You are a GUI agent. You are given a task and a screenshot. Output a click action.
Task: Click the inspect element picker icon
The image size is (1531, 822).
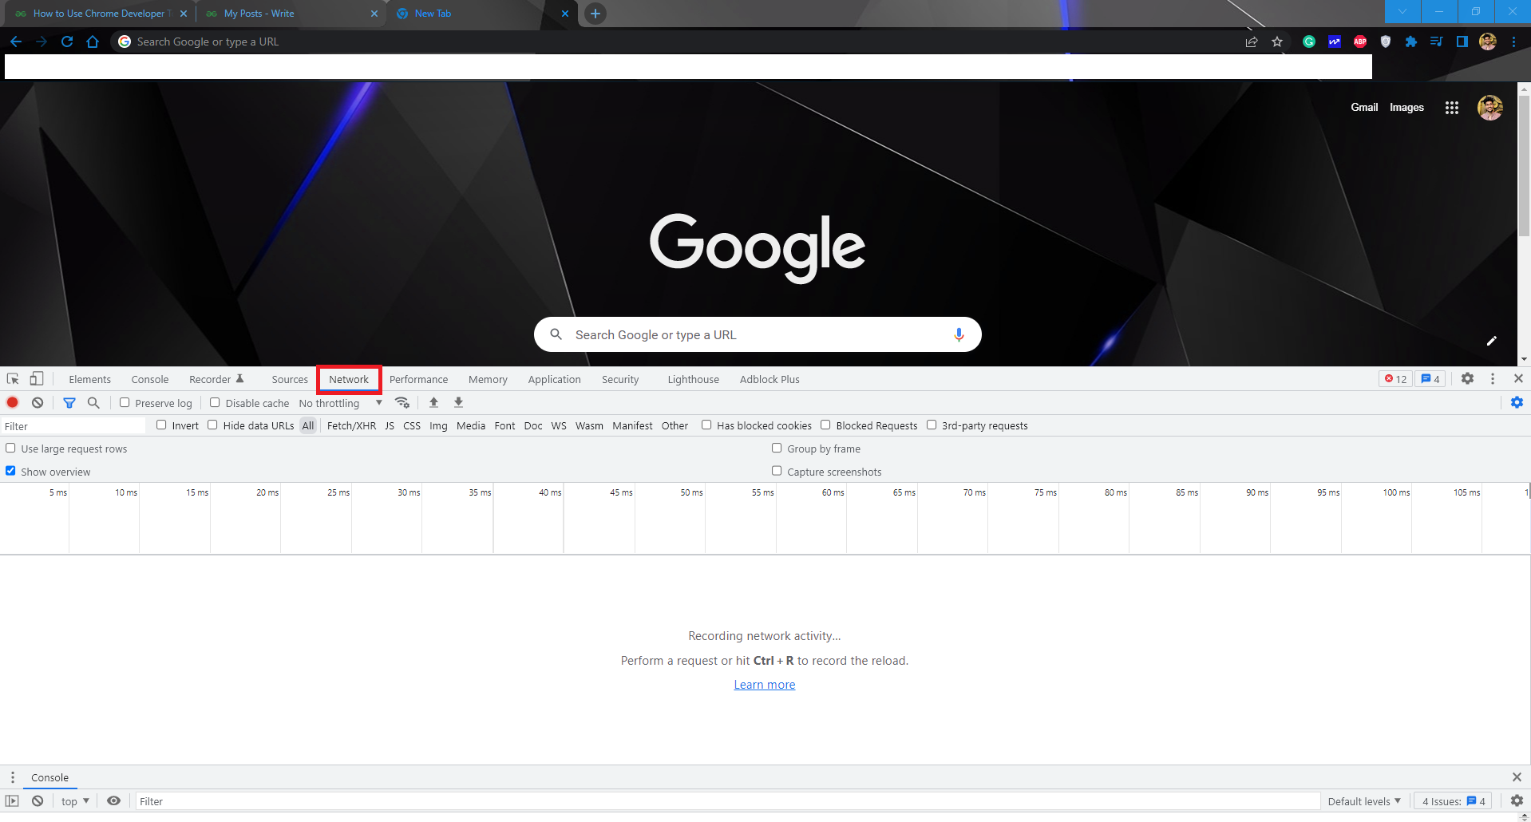pos(13,379)
